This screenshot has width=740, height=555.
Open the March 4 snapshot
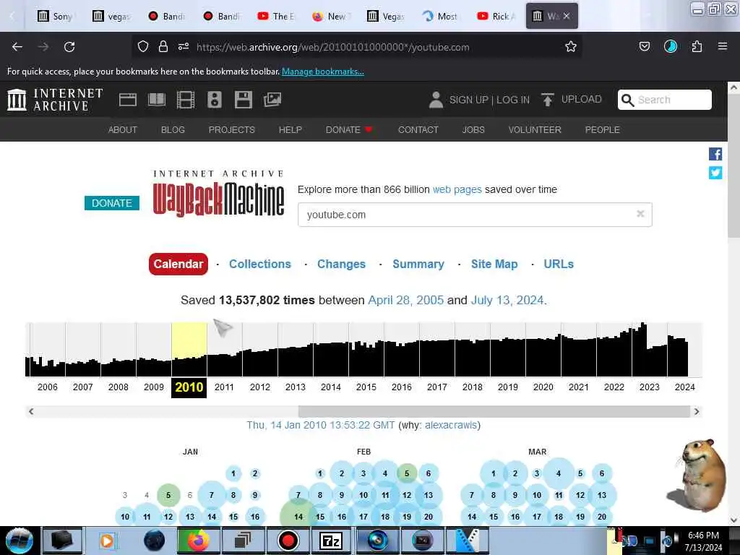(x=559, y=473)
